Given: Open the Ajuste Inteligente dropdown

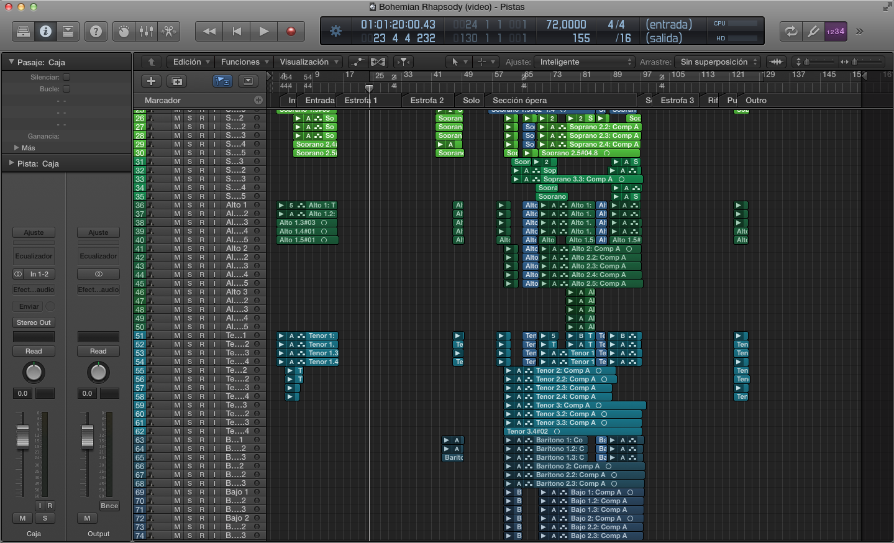Looking at the screenshot, I should tap(585, 62).
